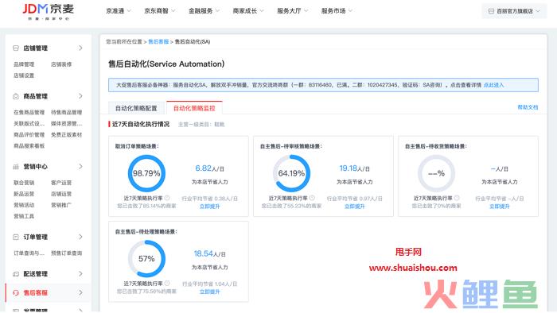Viewport: 557px width, 313px height.
Task: Expand the 售后客服 section chevron
Action: click(x=80, y=293)
